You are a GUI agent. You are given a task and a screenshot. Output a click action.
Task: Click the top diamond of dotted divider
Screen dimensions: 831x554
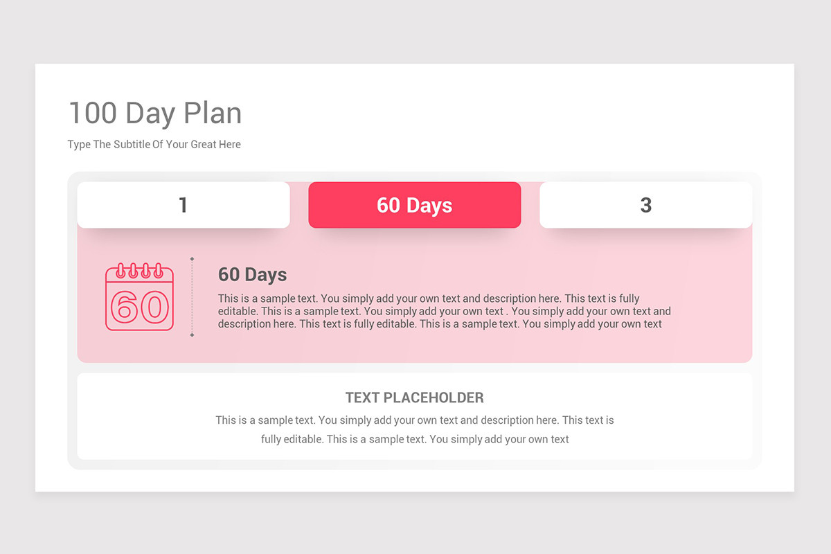pos(192,258)
